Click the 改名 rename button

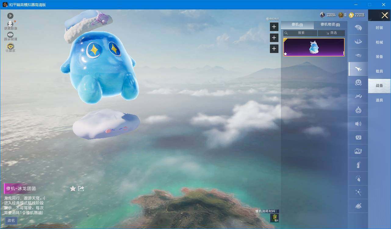[11, 220]
